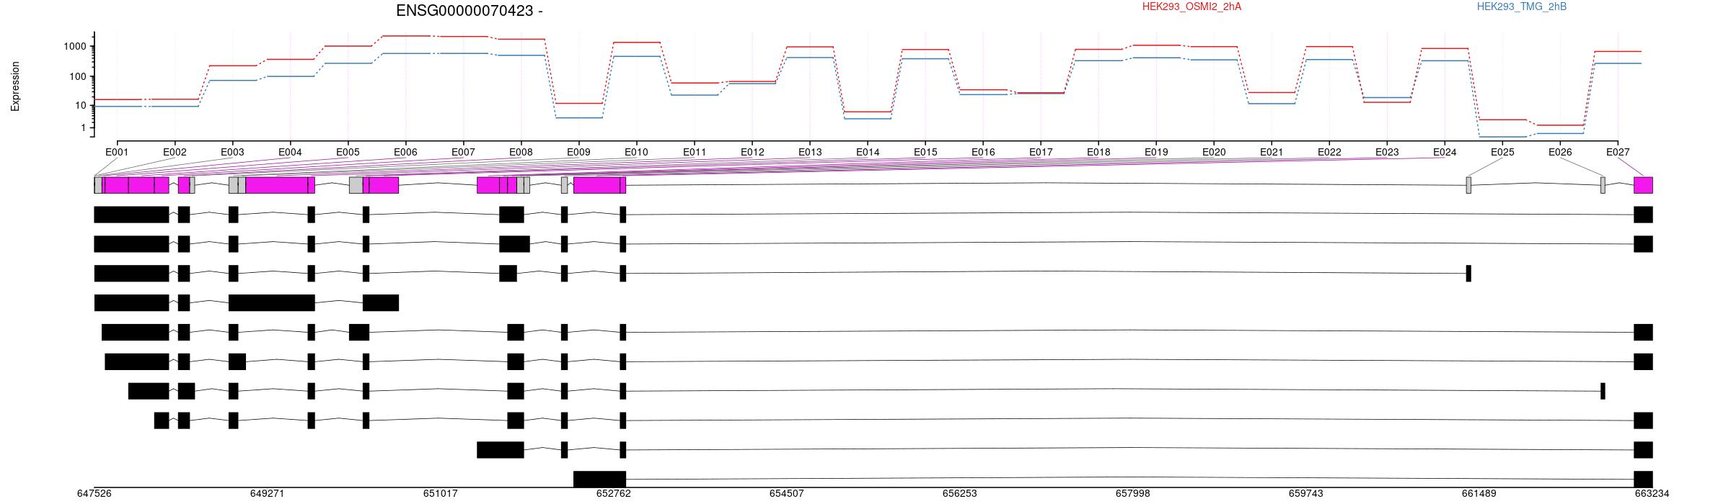Click the 1000 y-axis tick label
Screen dimensions: 1731x504
click(x=75, y=47)
